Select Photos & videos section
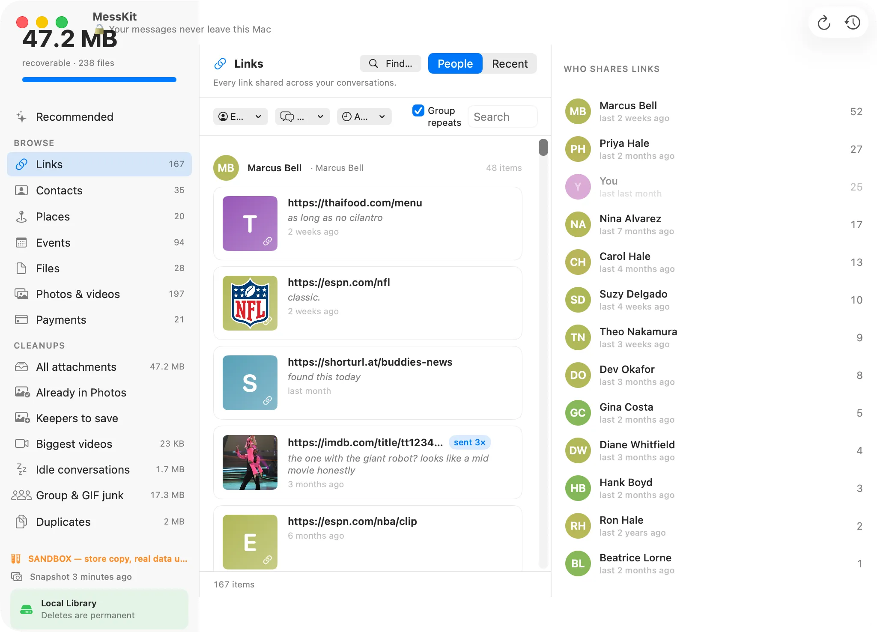Viewport: 877px width, 632px height. pyautogui.click(x=99, y=294)
